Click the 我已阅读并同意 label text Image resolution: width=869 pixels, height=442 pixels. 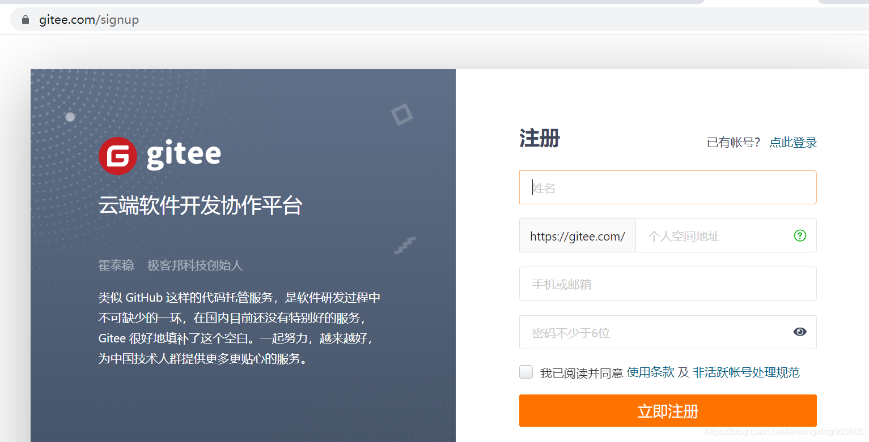coord(582,372)
